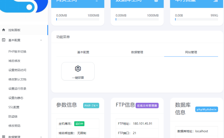Click the home icon beside 控制面板

tap(3, 30)
